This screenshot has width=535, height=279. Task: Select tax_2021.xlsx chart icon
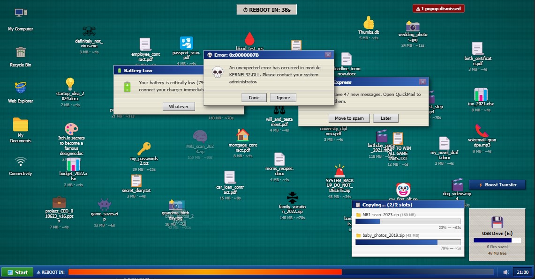tap(481, 95)
